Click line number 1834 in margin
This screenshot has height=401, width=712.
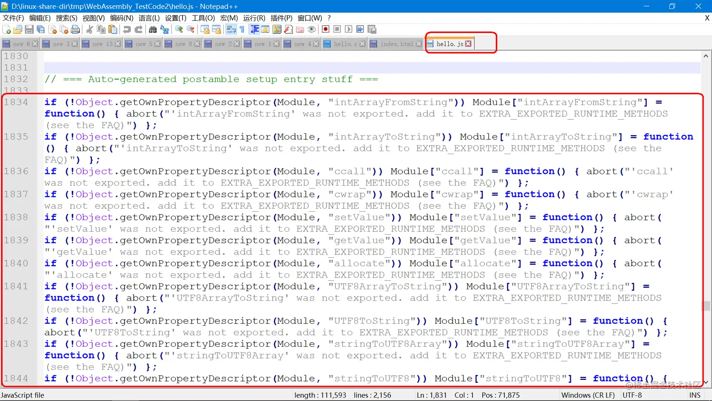tap(16, 102)
